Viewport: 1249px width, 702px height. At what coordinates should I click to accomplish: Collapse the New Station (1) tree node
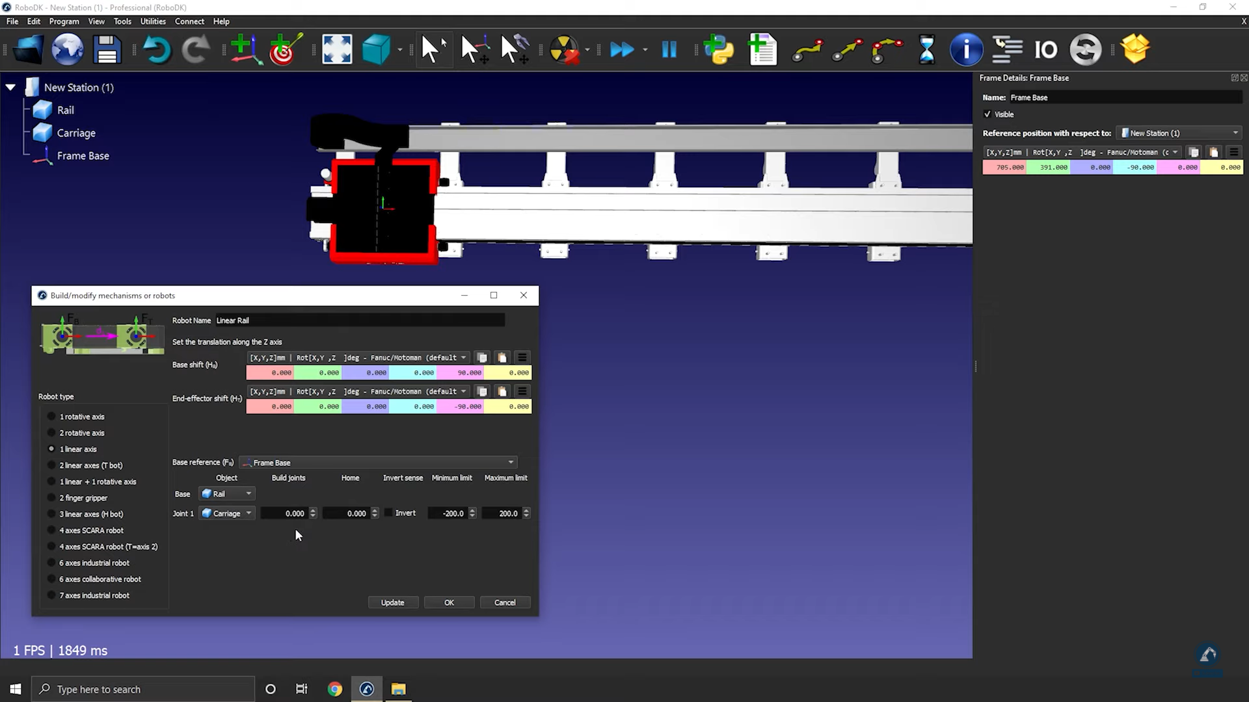click(11, 87)
